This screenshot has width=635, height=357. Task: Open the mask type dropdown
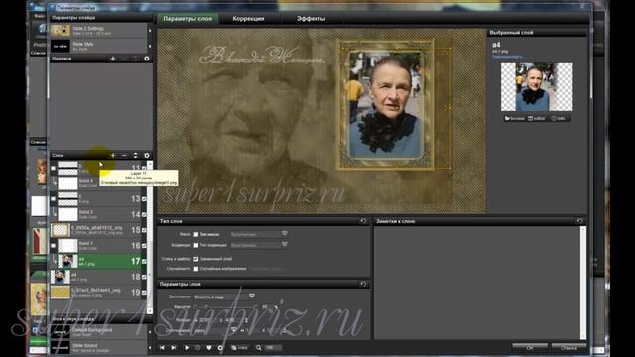[x=259, y=234]
